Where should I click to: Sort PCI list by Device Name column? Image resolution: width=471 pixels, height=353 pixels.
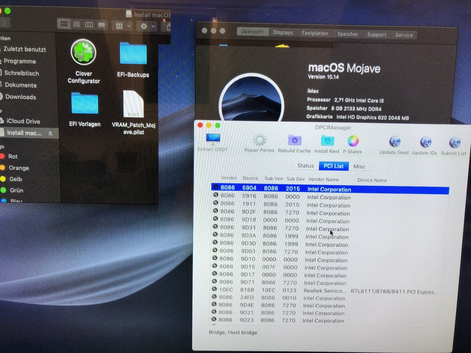pos(372,180)
